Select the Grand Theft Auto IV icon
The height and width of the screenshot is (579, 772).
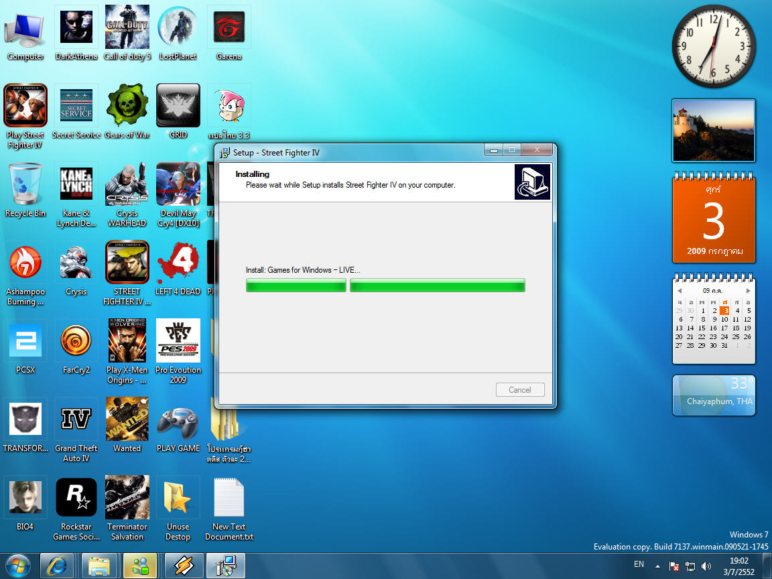(76, 430)
